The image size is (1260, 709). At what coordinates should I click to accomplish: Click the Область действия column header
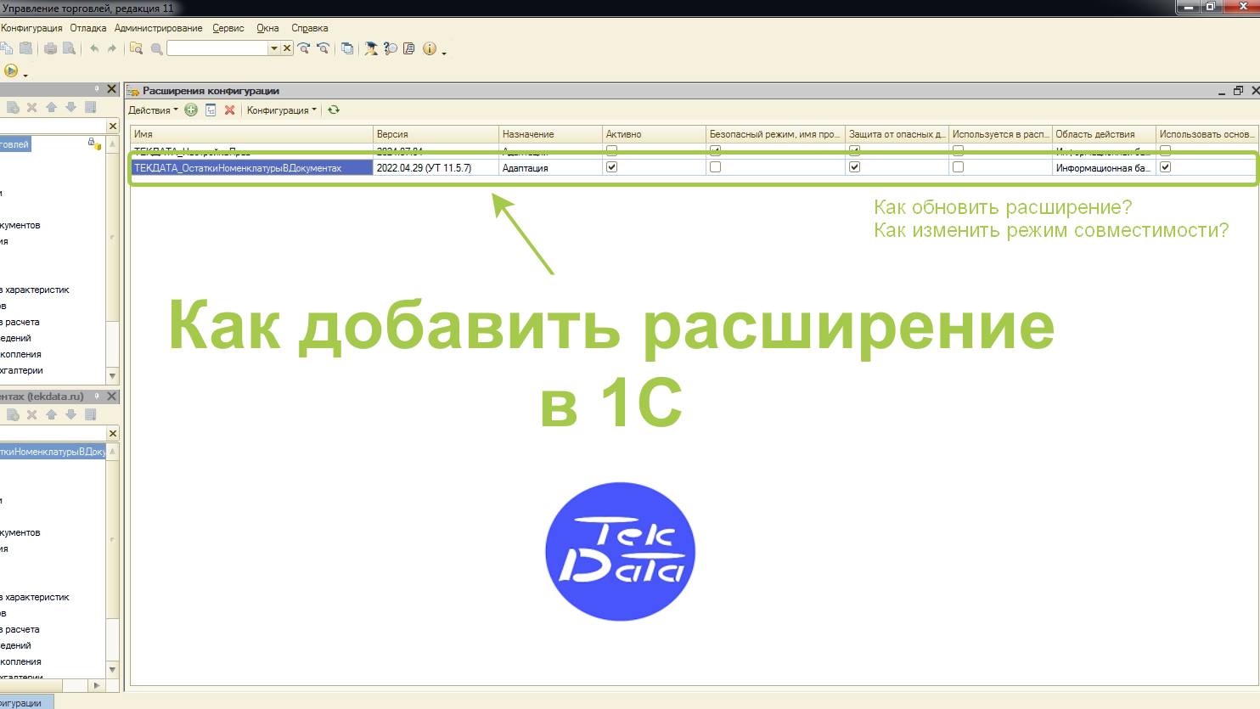[1104, 134]
